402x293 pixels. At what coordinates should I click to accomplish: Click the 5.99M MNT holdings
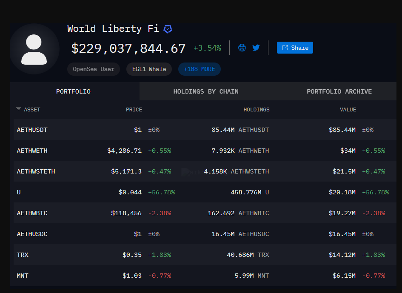(x=252, y=276)
